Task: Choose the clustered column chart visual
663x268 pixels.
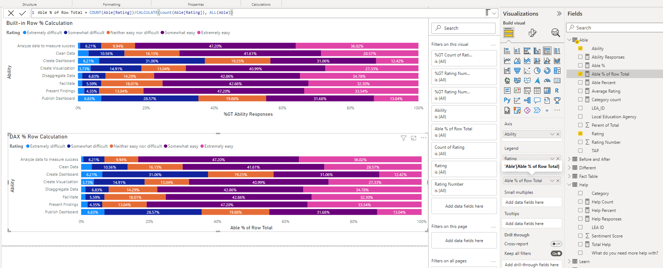Action: click(x=537, y=51)
